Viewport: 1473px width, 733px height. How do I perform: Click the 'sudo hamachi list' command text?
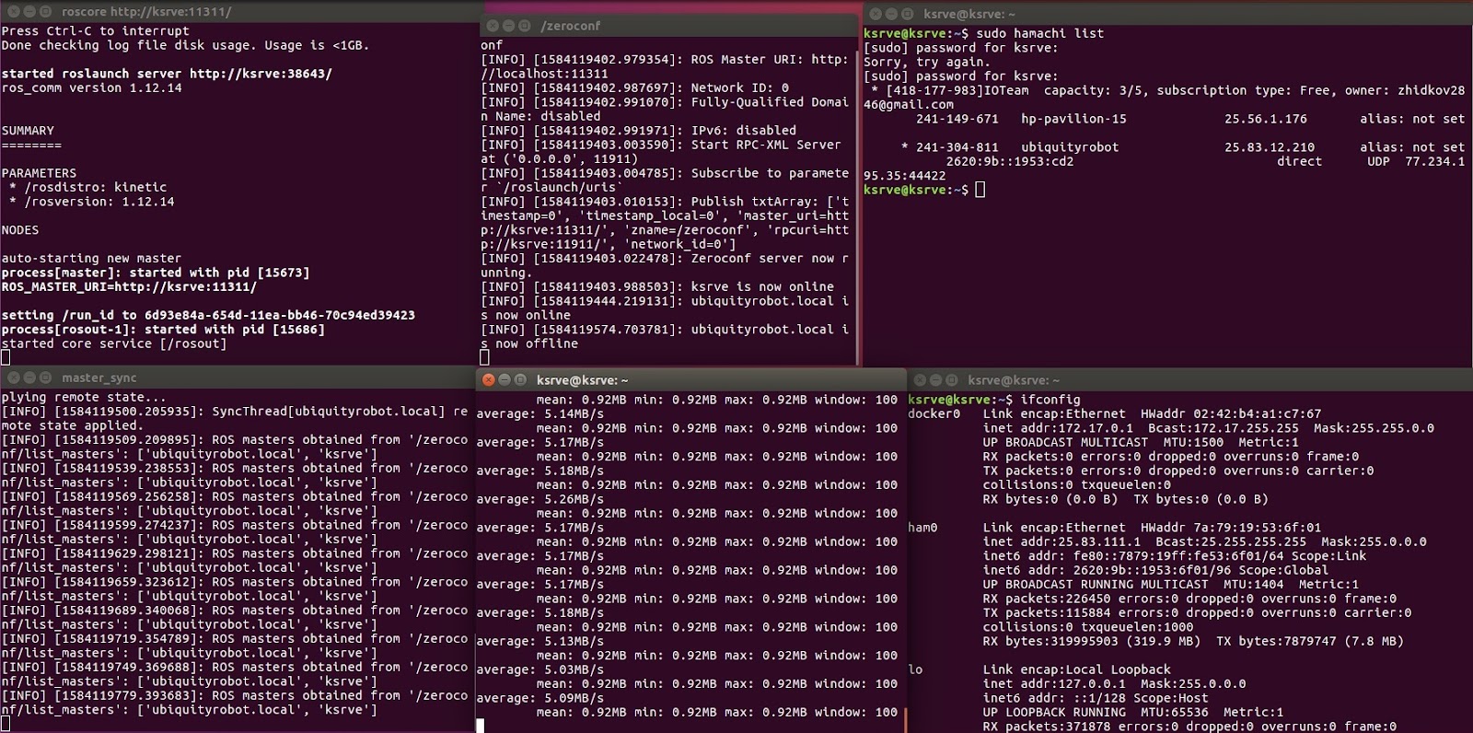tap(1039, 33)
